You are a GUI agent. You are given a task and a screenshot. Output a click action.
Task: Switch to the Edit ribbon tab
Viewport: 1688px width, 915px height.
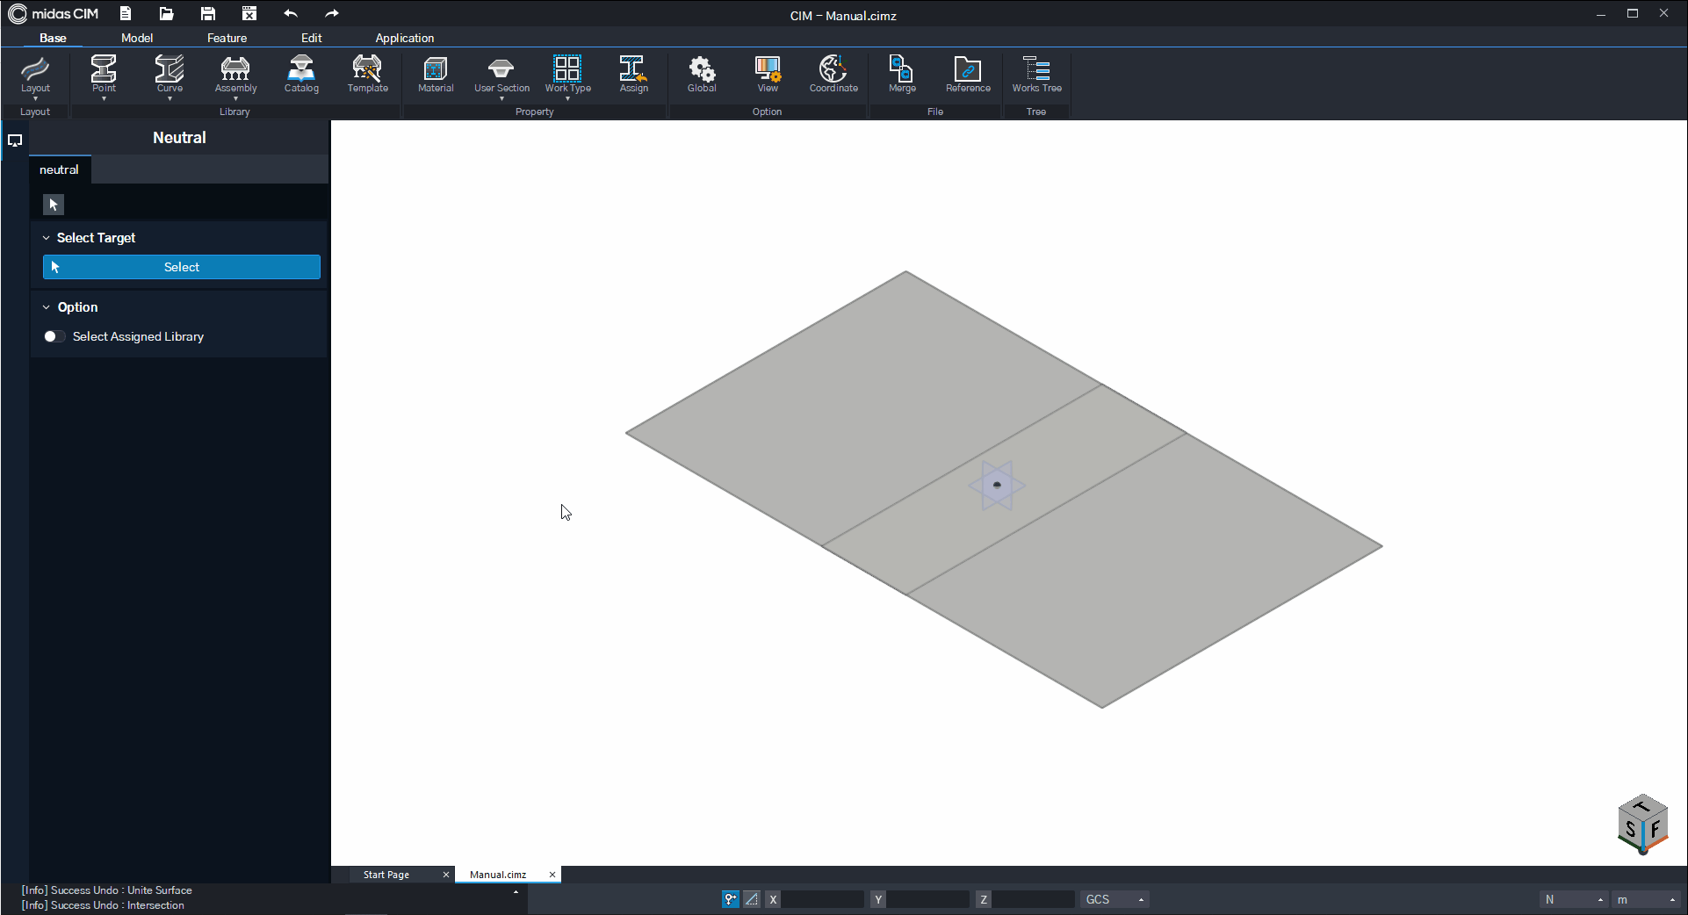coord(311,38)
